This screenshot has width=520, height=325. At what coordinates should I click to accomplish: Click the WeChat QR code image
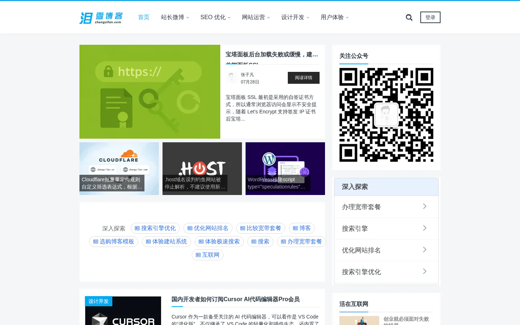(x=386, y=115)
